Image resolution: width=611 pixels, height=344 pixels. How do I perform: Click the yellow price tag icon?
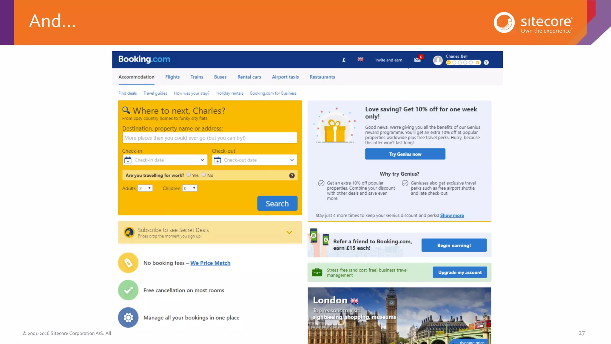pos(128,263)
